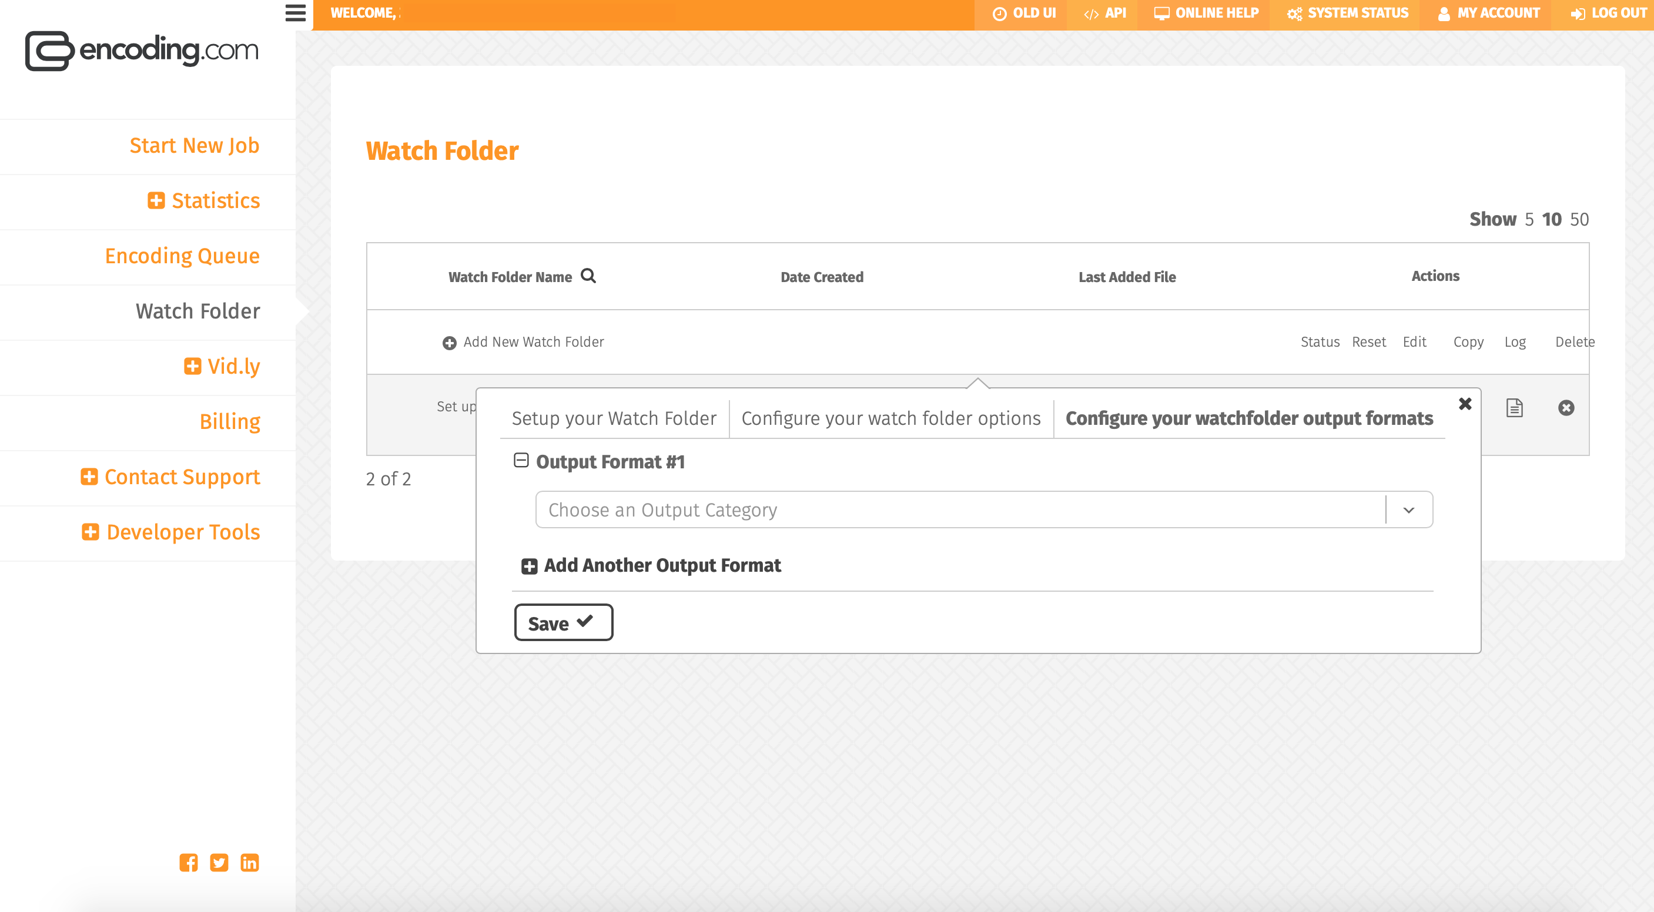The image size is (1654, 912).
Task: Open the Twitter social icon
Action: tap(219, 862)
